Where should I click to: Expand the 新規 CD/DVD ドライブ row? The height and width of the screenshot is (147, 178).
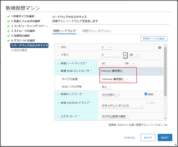click(x=58, y=103)
